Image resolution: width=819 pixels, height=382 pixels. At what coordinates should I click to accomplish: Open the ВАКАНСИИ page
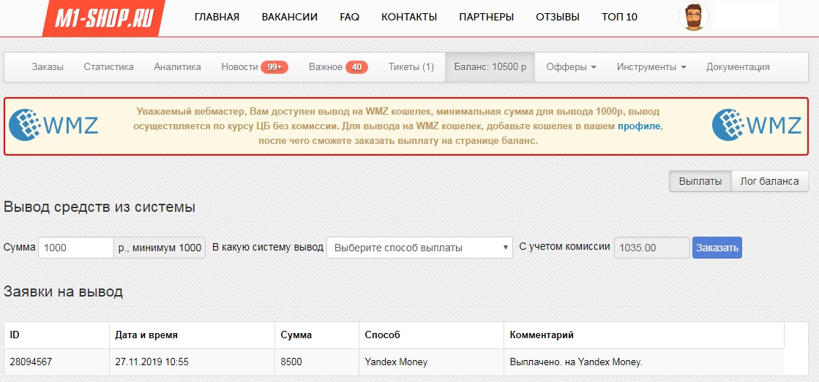click(x=289, y=17)
